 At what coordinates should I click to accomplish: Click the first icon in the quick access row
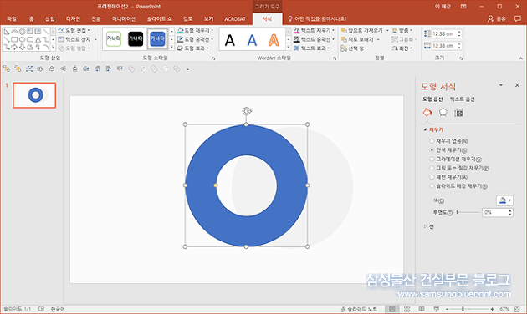pos(7,68)
